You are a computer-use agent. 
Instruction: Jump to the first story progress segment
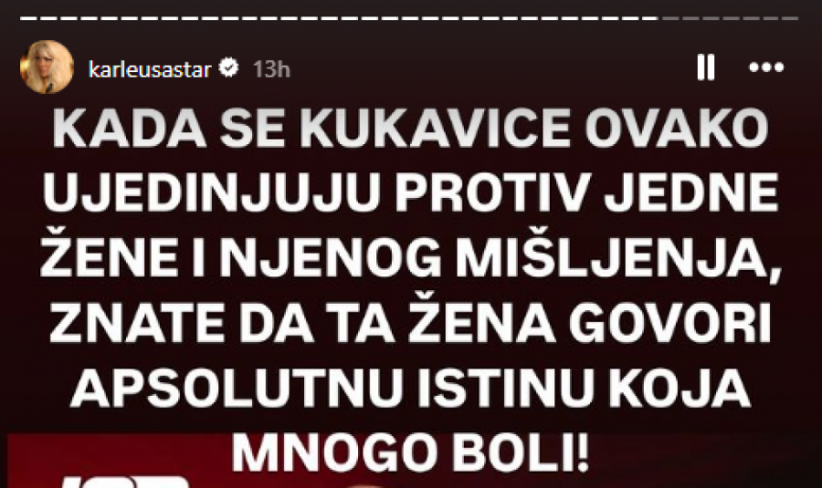pos(28,18)
